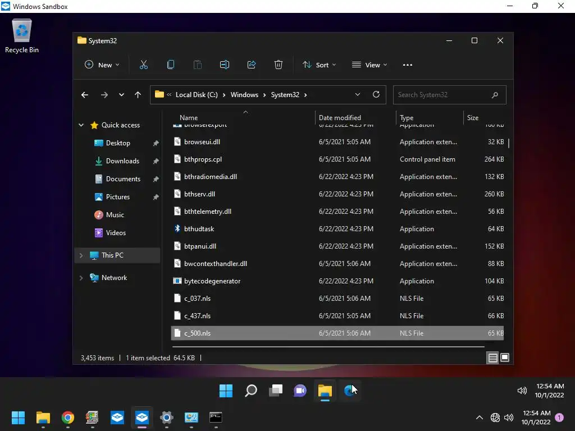Collapse the Quick access tree

click(81, 125)
